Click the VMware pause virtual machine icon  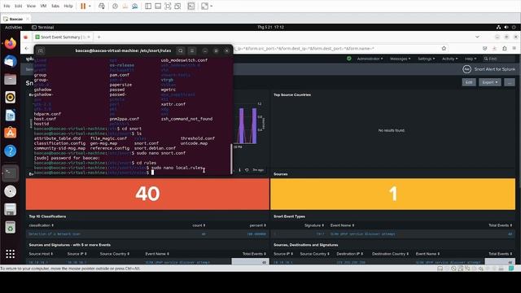pos(83,6)
